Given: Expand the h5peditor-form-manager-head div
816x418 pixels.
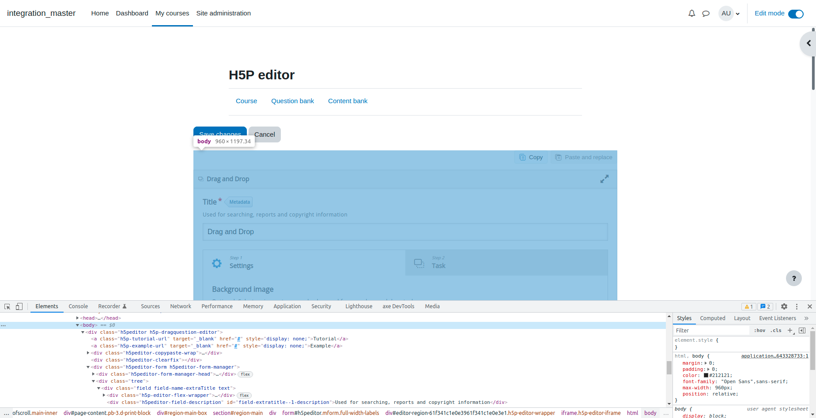Looking at the screenshot, I should [x=94, y=374].
